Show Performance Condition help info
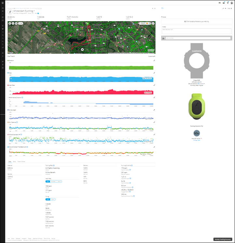Image resolution: width=235 pixels, height=243 pixels. [22, 98]
